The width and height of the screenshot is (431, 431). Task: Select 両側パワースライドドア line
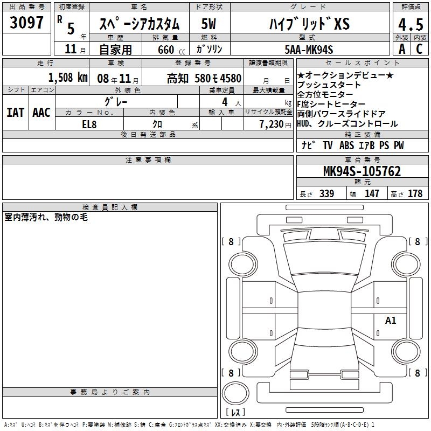[342, 114]
